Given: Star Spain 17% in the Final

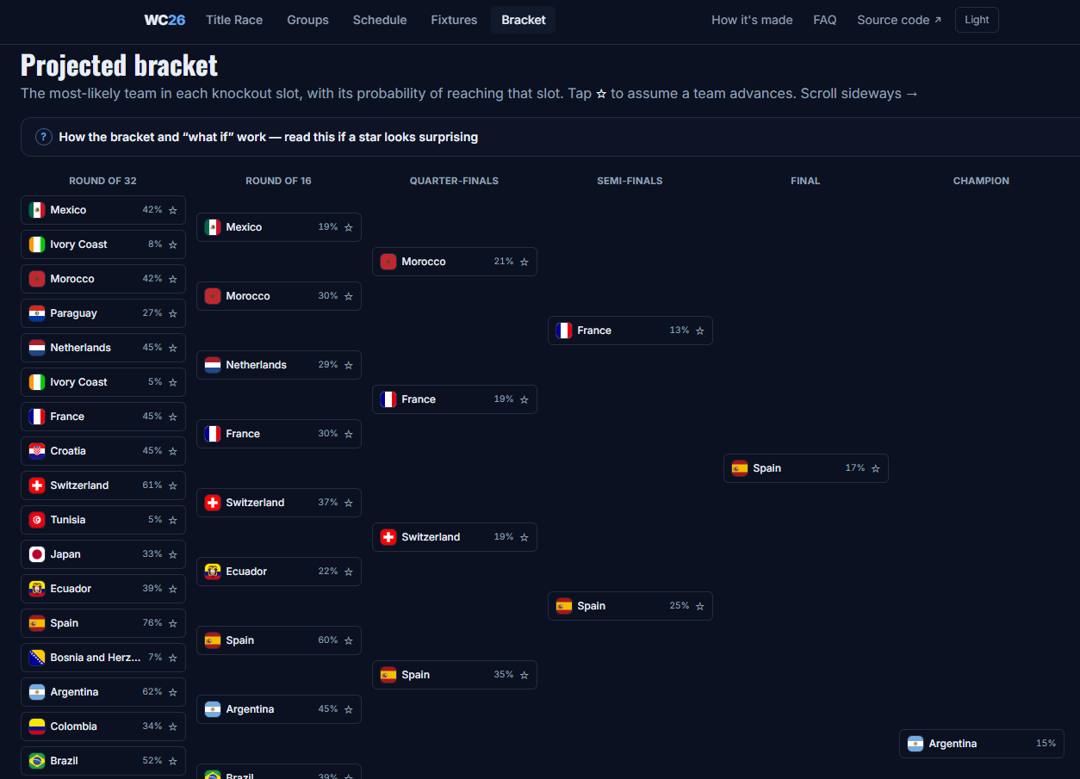Looking at the screenshot, I should [876, 468].
